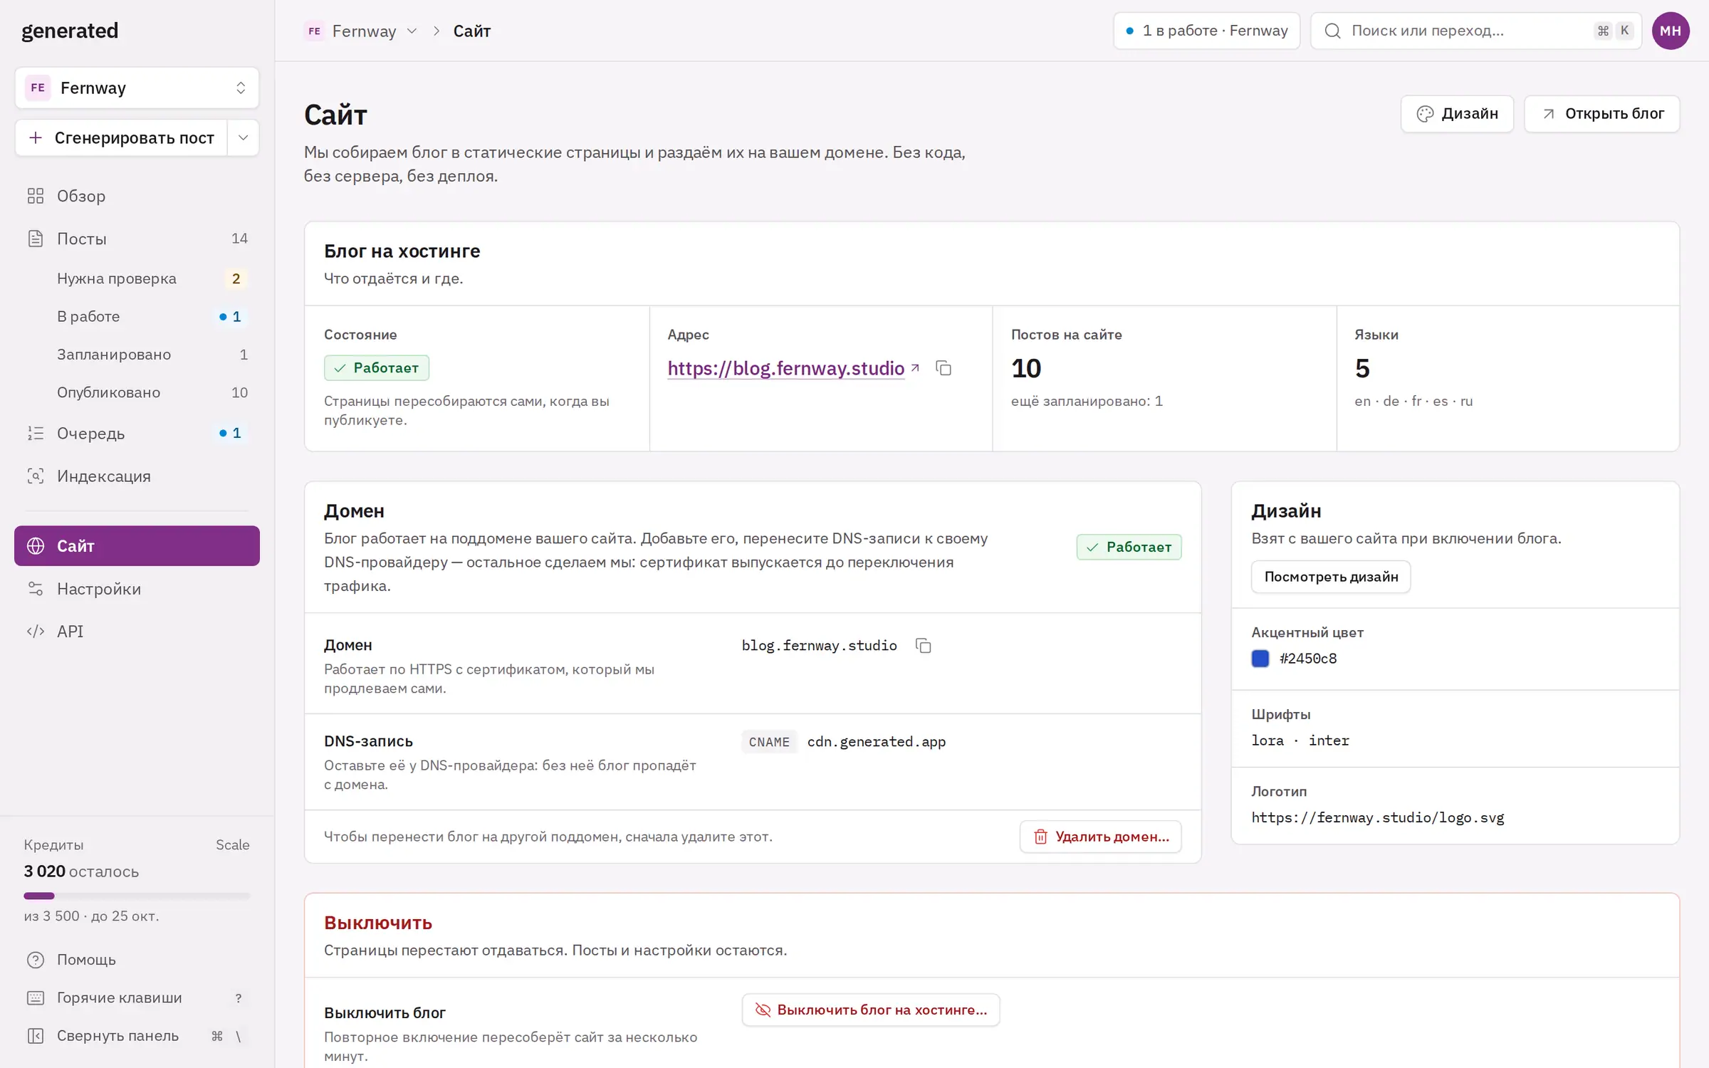Open the Fernway workspace switcher in the sidebar
The image size is (1709, 1068).
(x=137, y=88)
